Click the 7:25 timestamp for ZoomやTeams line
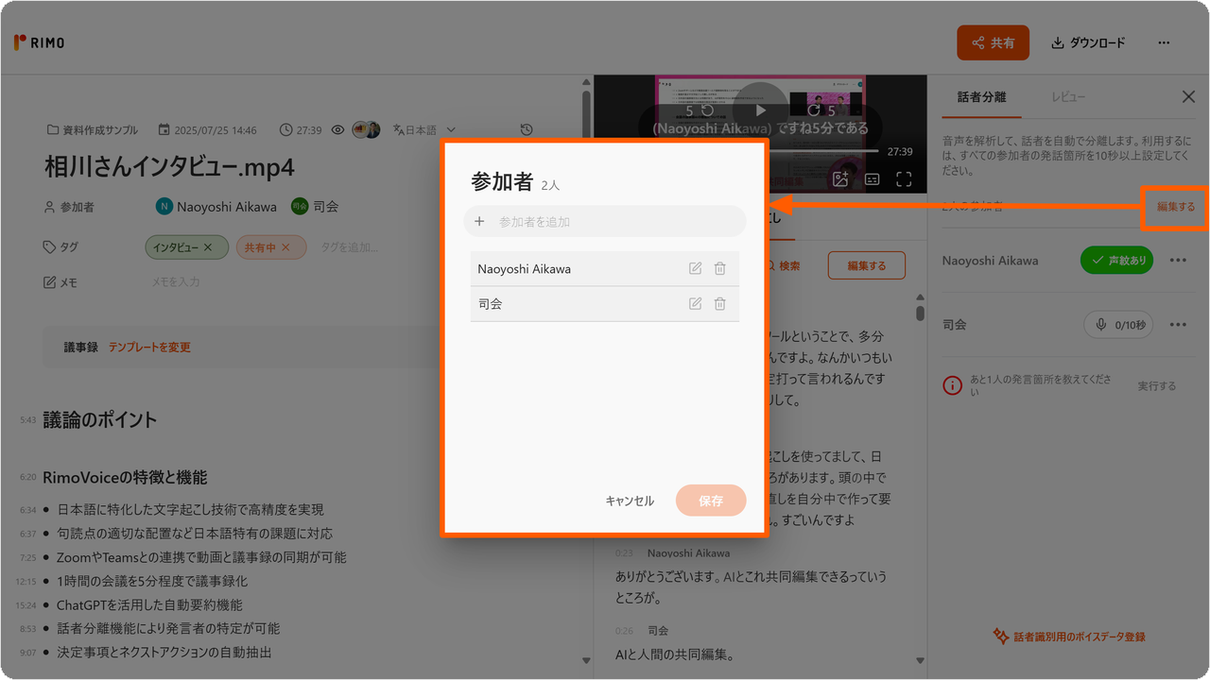The height and width of the screenshot is (680, 1210). coord(27,558)
